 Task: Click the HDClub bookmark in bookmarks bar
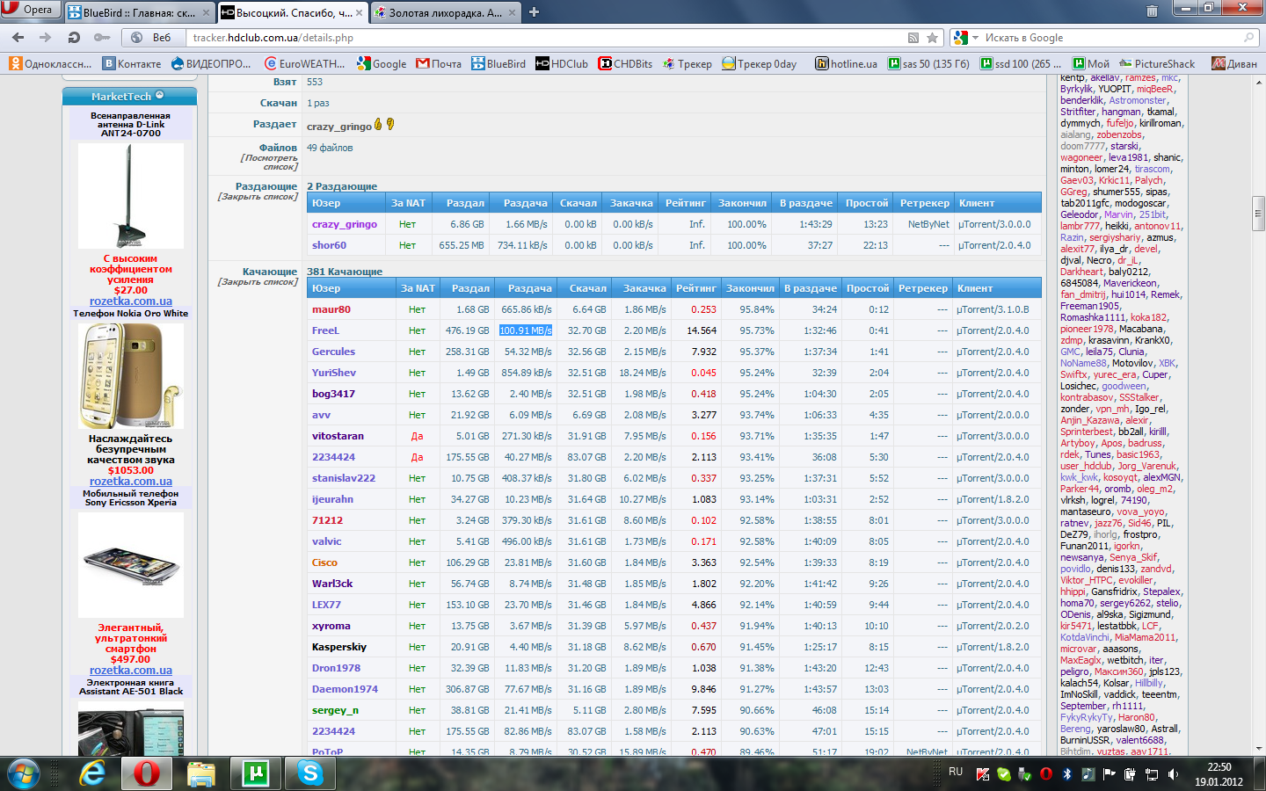point(562,63)
